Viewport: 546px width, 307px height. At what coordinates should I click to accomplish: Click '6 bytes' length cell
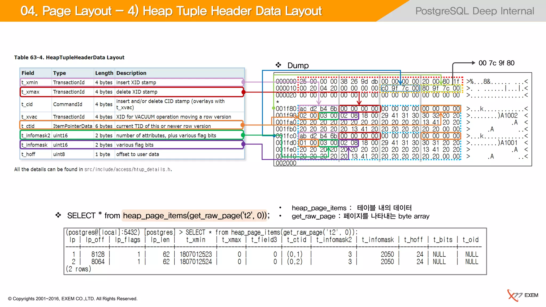point(104,126)
